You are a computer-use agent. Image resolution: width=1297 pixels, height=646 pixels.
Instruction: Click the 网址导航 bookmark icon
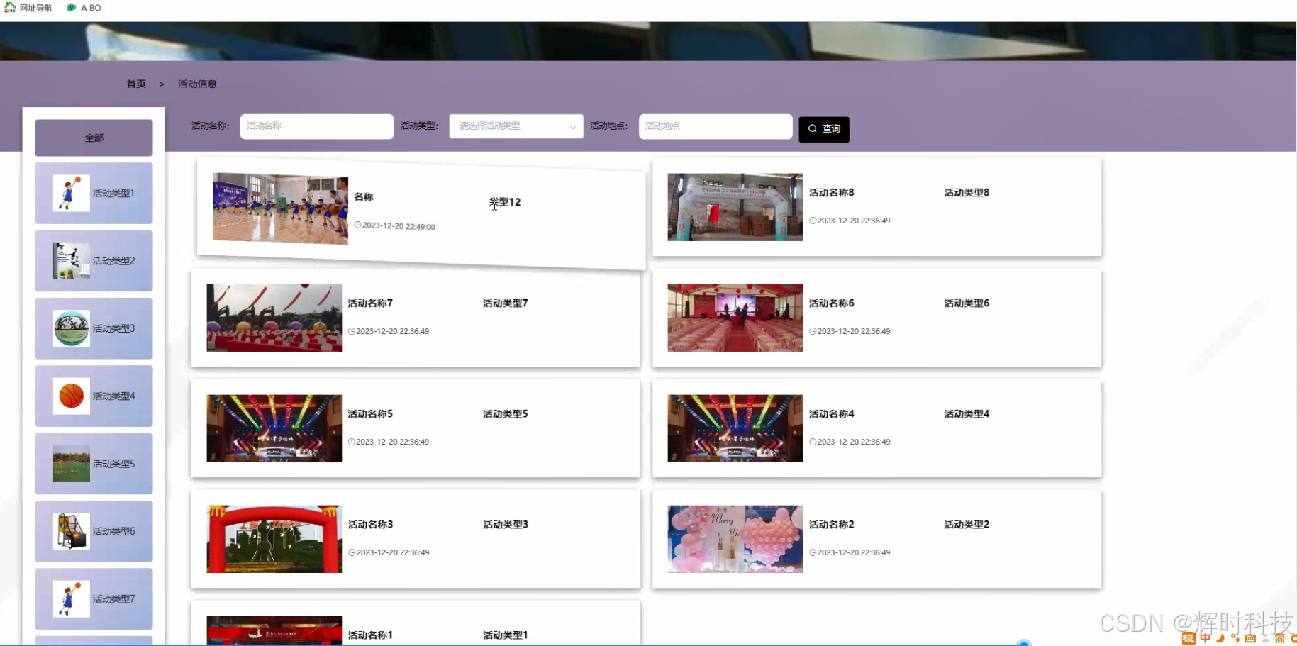click(x=10, y=7)
